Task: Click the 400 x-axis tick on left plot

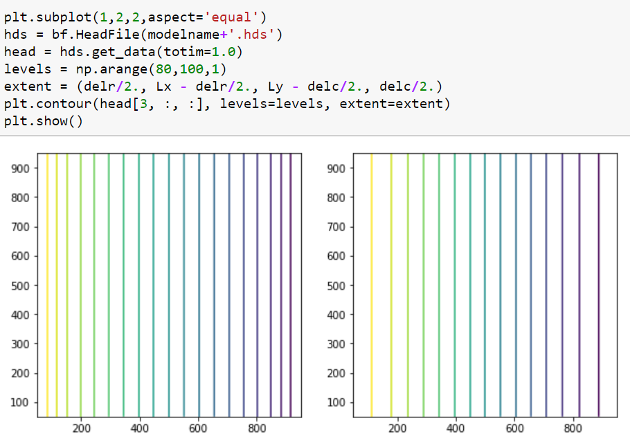Action: [140, 429]
